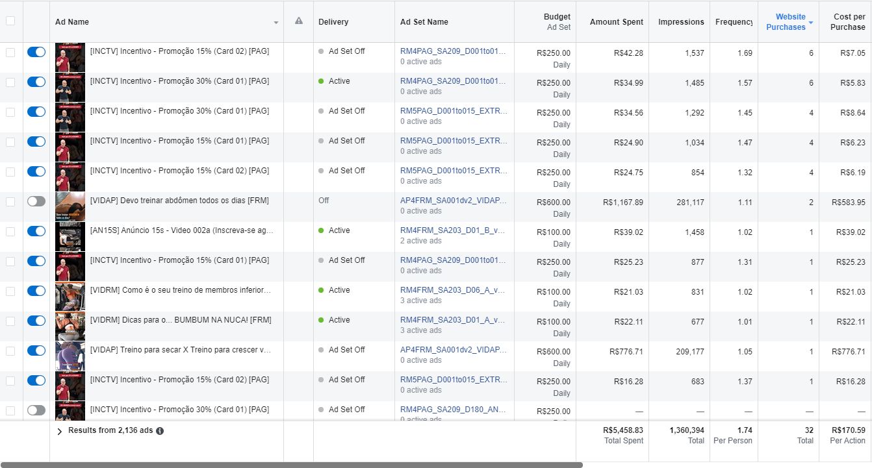Sort by the Impressions column header
Screen dimensions: 872x468
pyautogui.click(x=680, y=22)
